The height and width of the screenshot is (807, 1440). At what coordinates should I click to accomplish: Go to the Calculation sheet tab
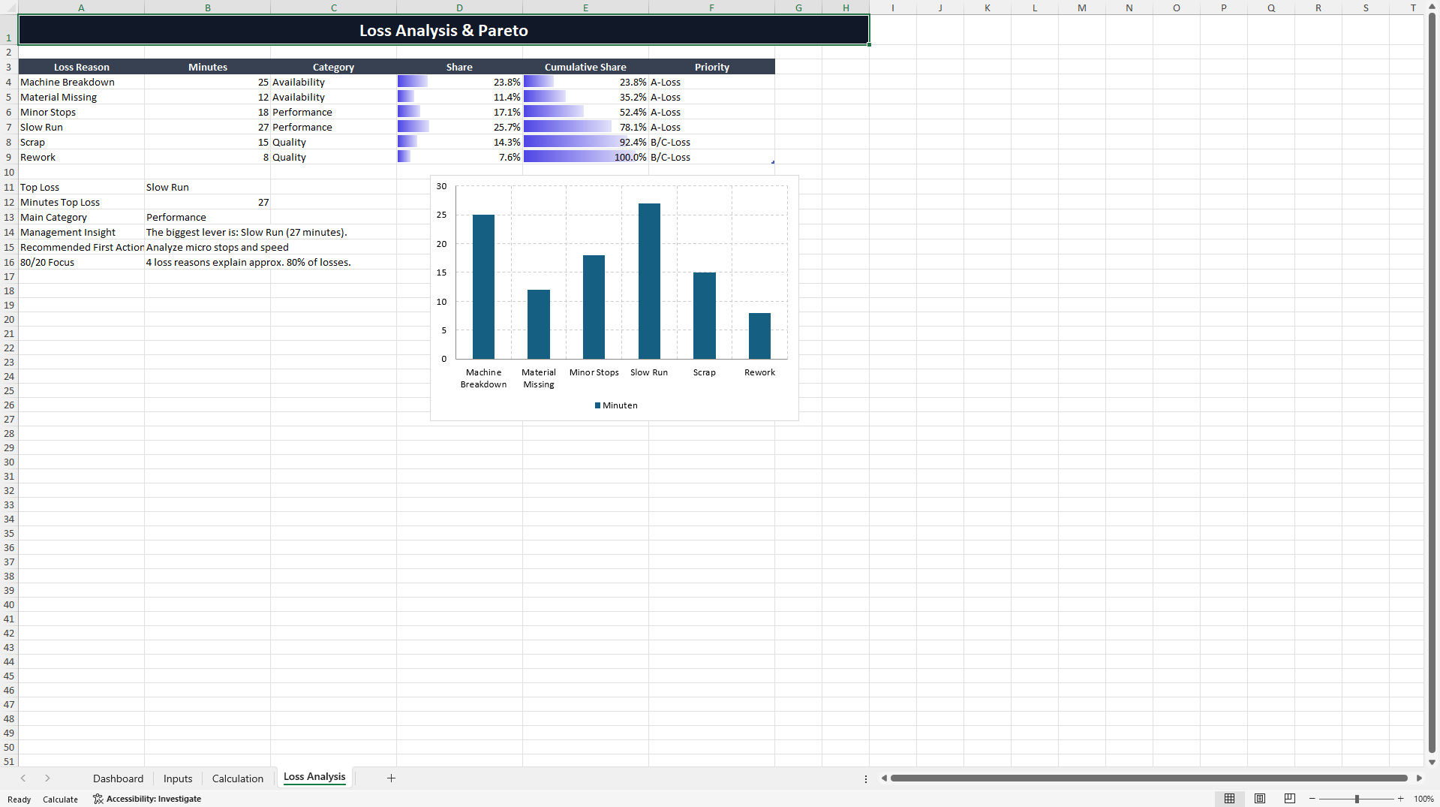238,778
